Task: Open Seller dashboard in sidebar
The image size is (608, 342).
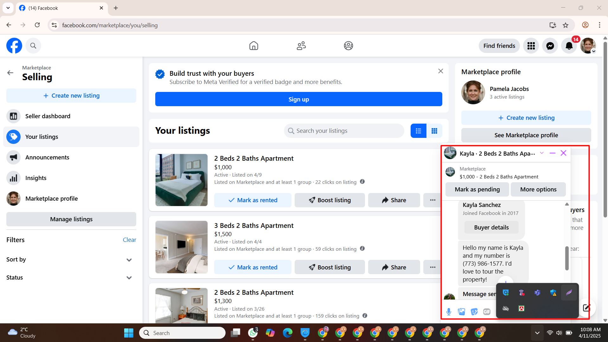Action: pyautogui.click(x=71, y=116)
